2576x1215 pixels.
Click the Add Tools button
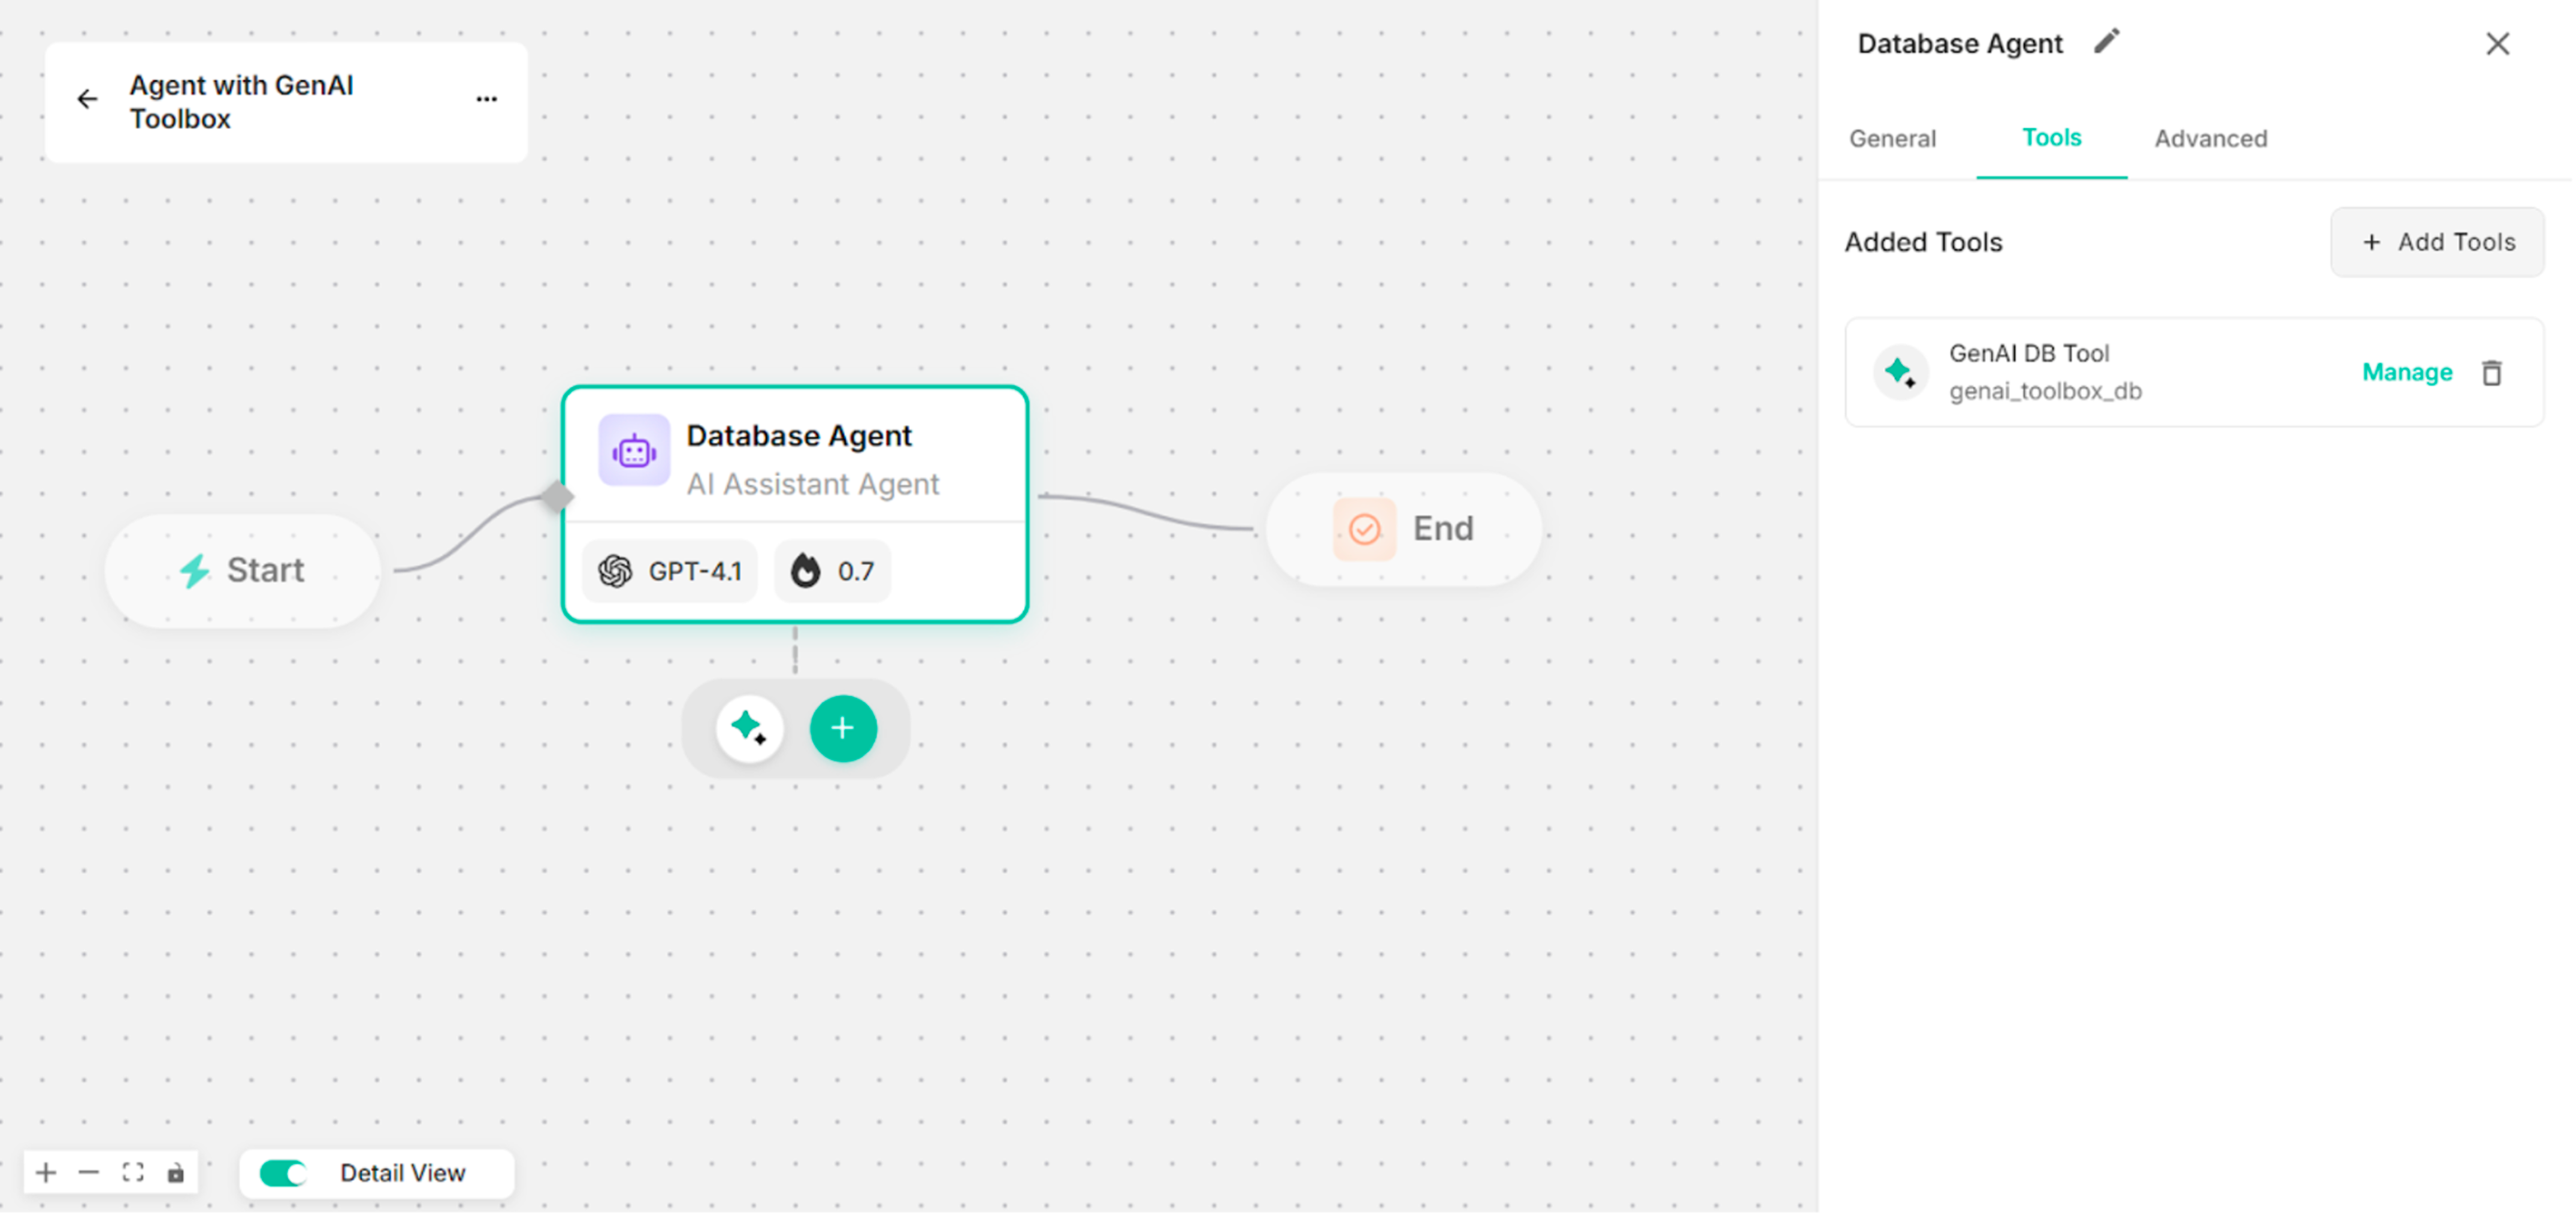pos(2436,242)
